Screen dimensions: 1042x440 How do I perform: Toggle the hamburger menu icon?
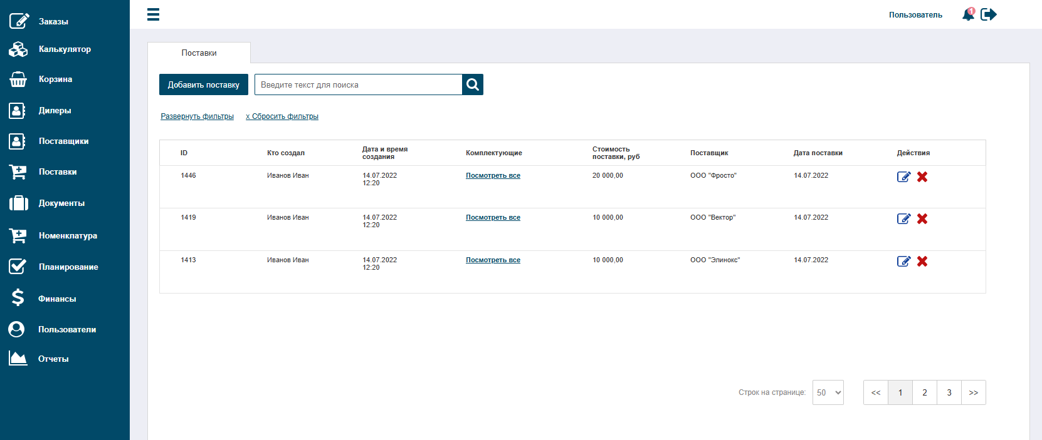point(153,14)
